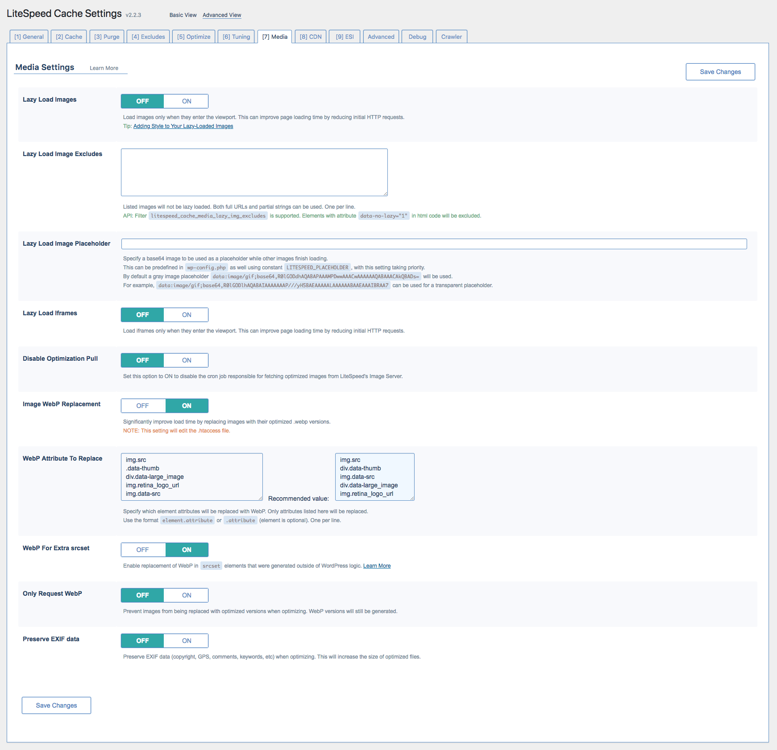
Task: Switch to the [2] Cache tab
Action: click(x=69, y=37)
